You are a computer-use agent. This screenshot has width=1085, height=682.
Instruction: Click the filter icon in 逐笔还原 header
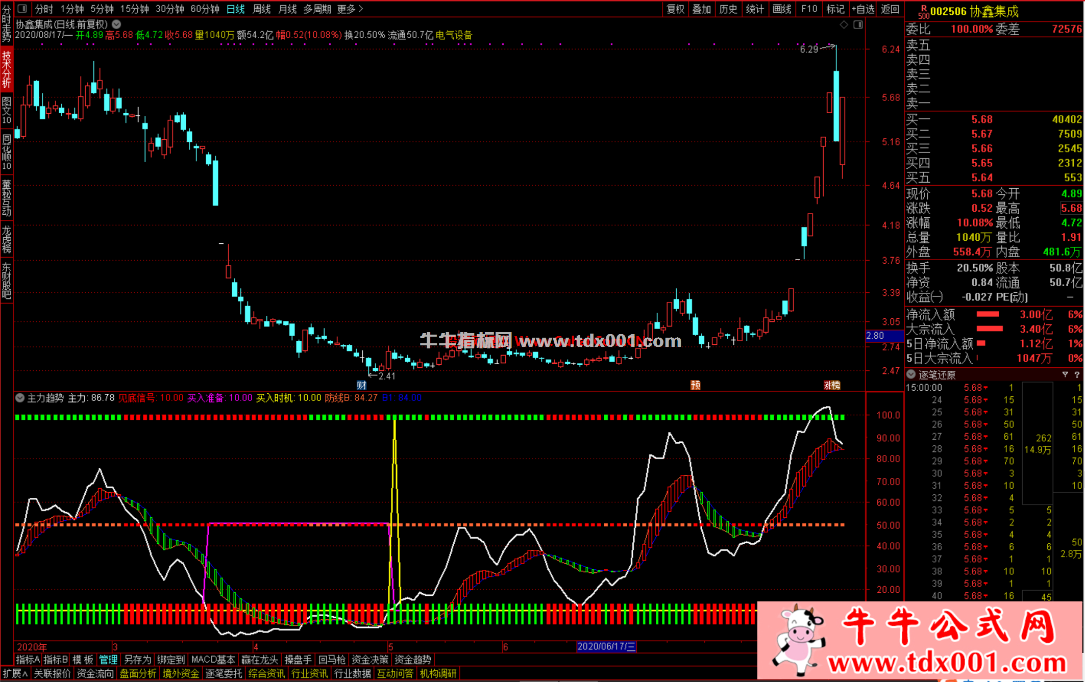tap(1065, 374)
